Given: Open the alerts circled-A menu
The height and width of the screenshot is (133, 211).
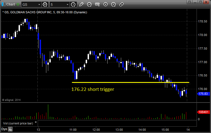Looking at the screenshot, I should coord(113,5).
